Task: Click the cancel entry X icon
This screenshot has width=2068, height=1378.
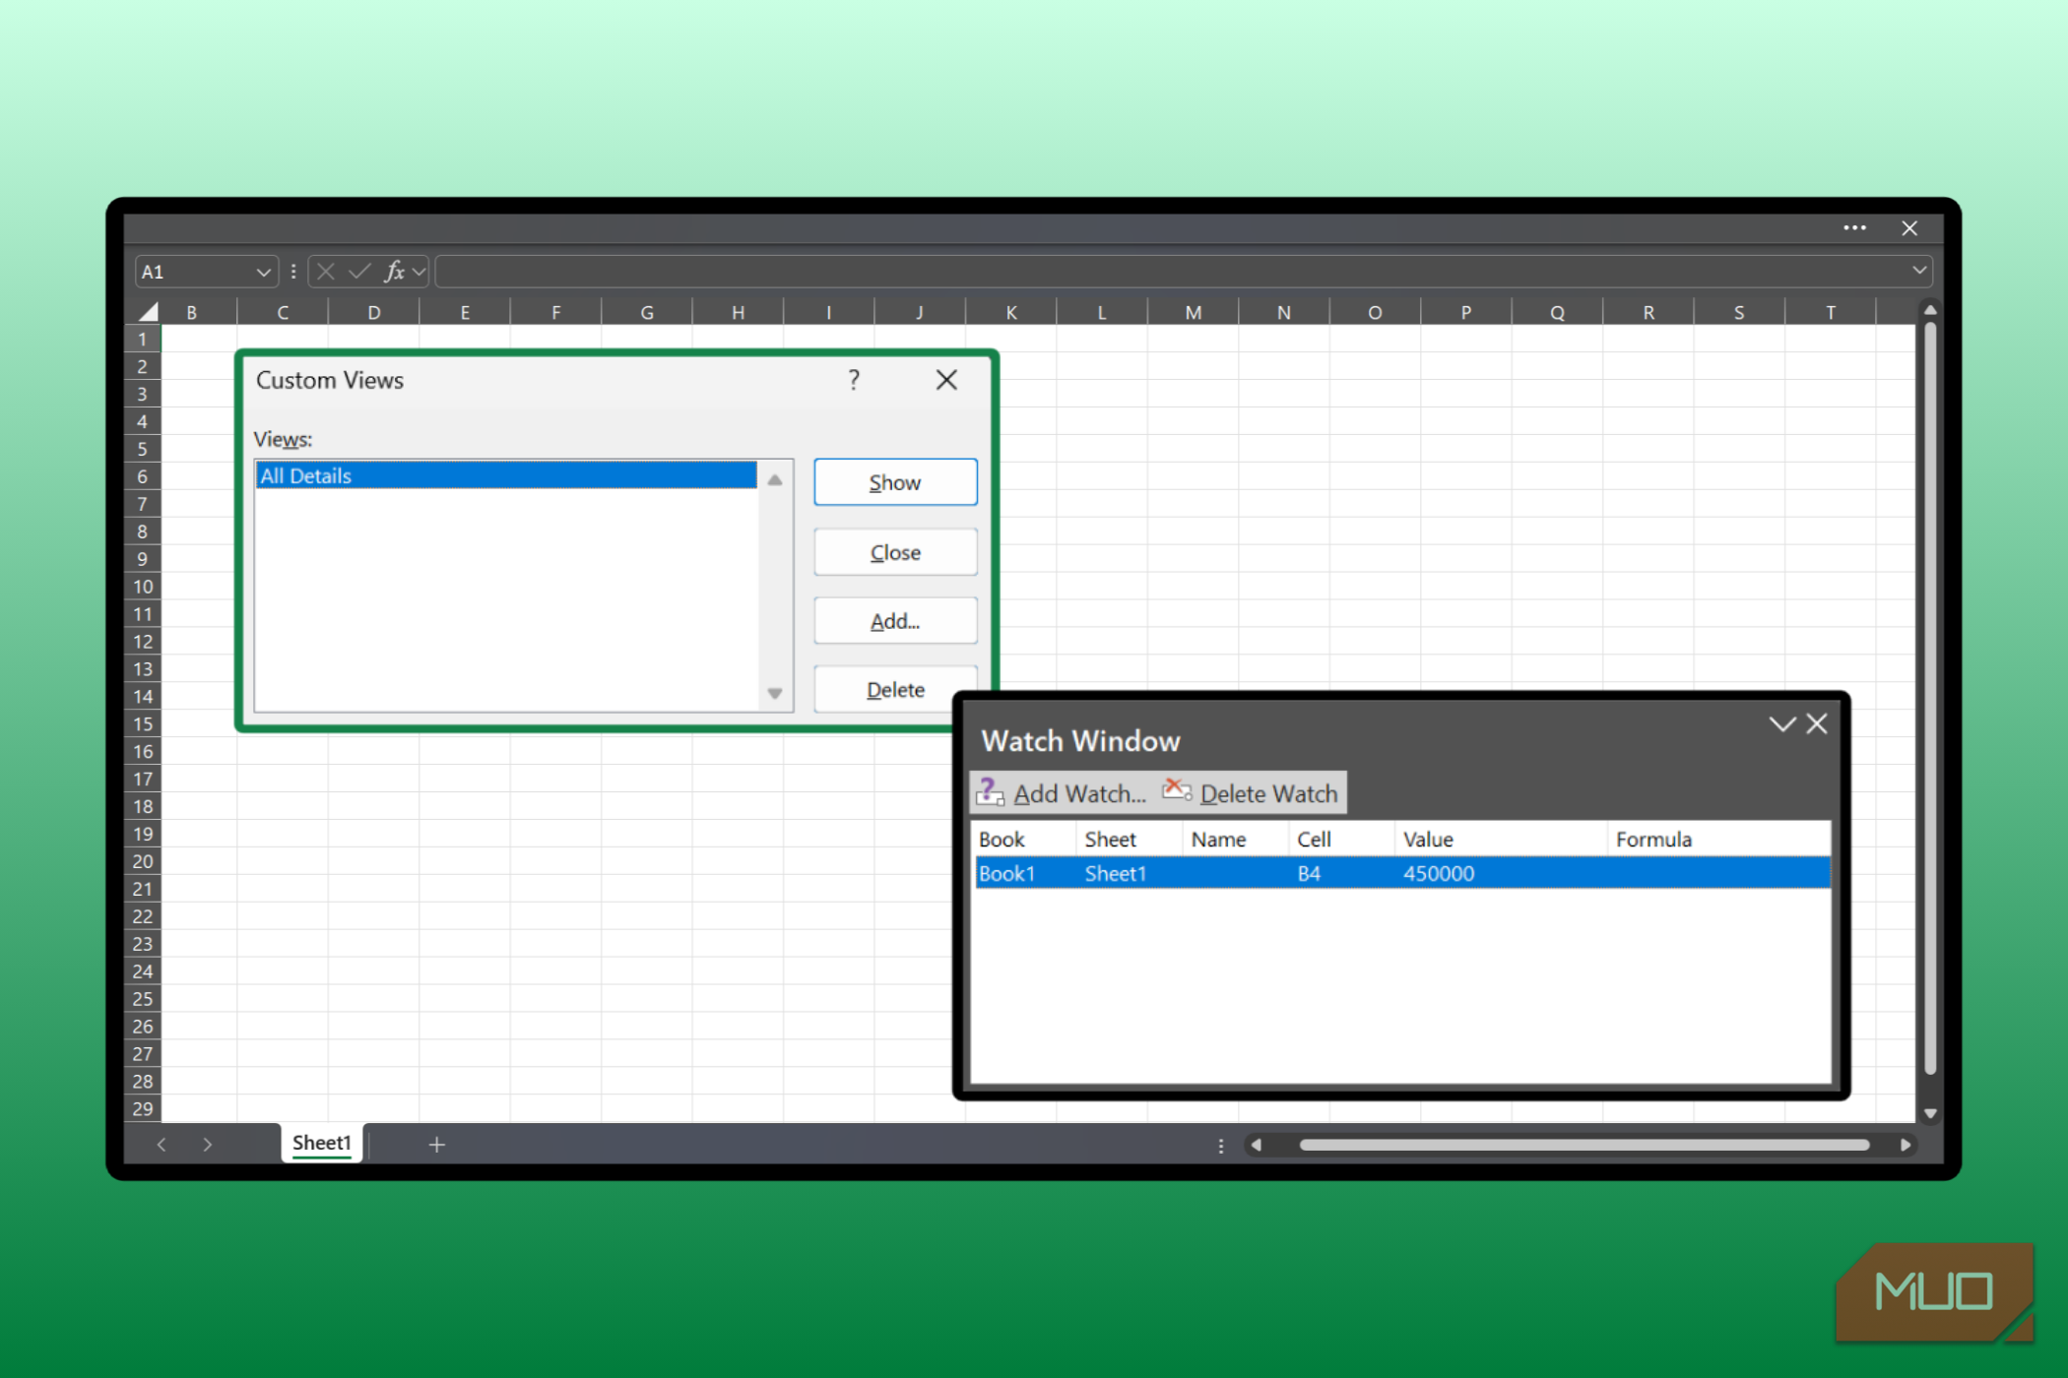Action: pyautogui.click(x=326, y=272)
